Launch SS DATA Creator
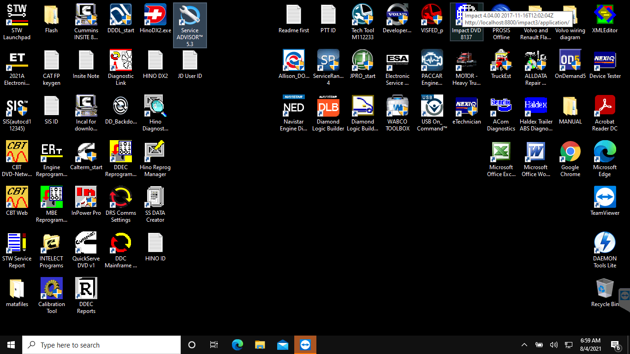This screenshot has height=354, width=630. 155,204
